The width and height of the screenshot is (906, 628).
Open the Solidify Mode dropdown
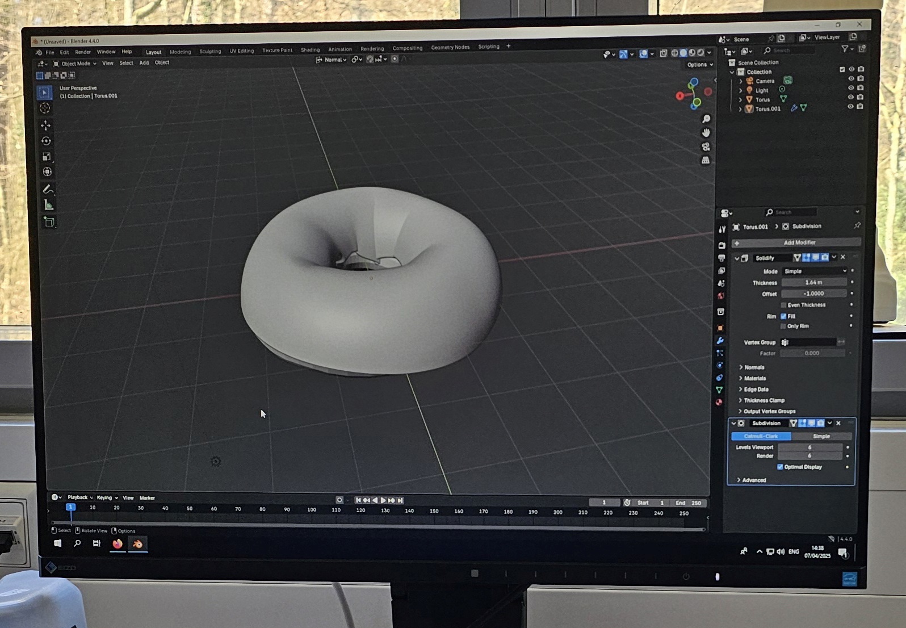(815, 271)
